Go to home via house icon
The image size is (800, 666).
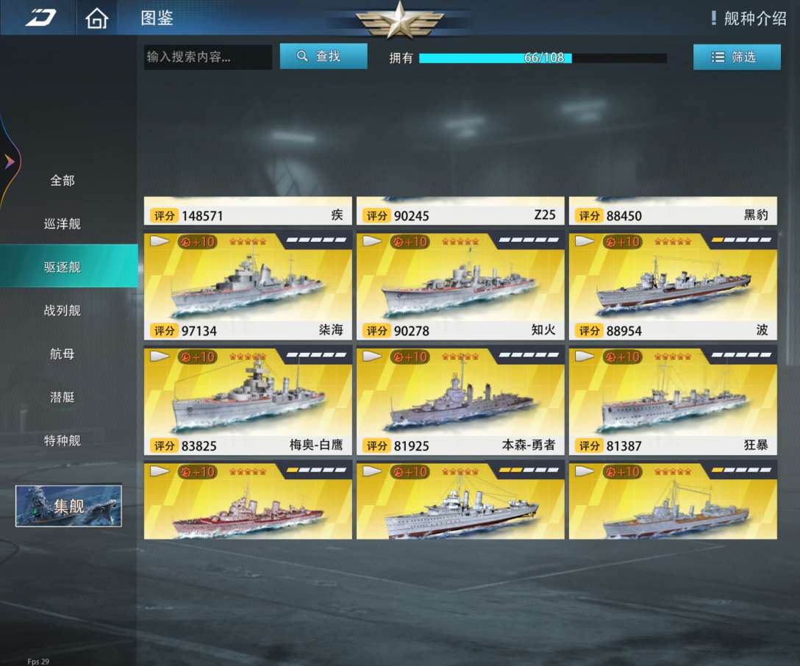click(x=97, y=18)
